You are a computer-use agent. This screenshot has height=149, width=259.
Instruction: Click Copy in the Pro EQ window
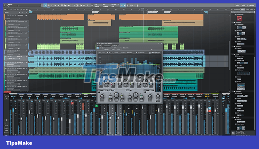[113, 50]
